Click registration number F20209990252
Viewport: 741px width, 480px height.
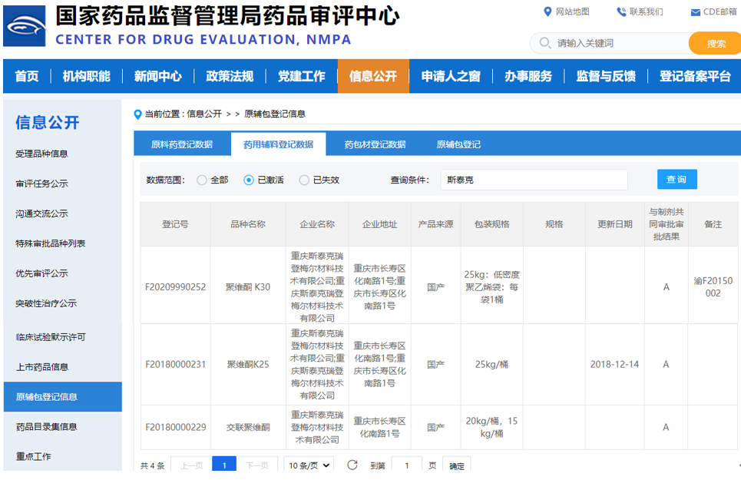click(x=175, y=286)
